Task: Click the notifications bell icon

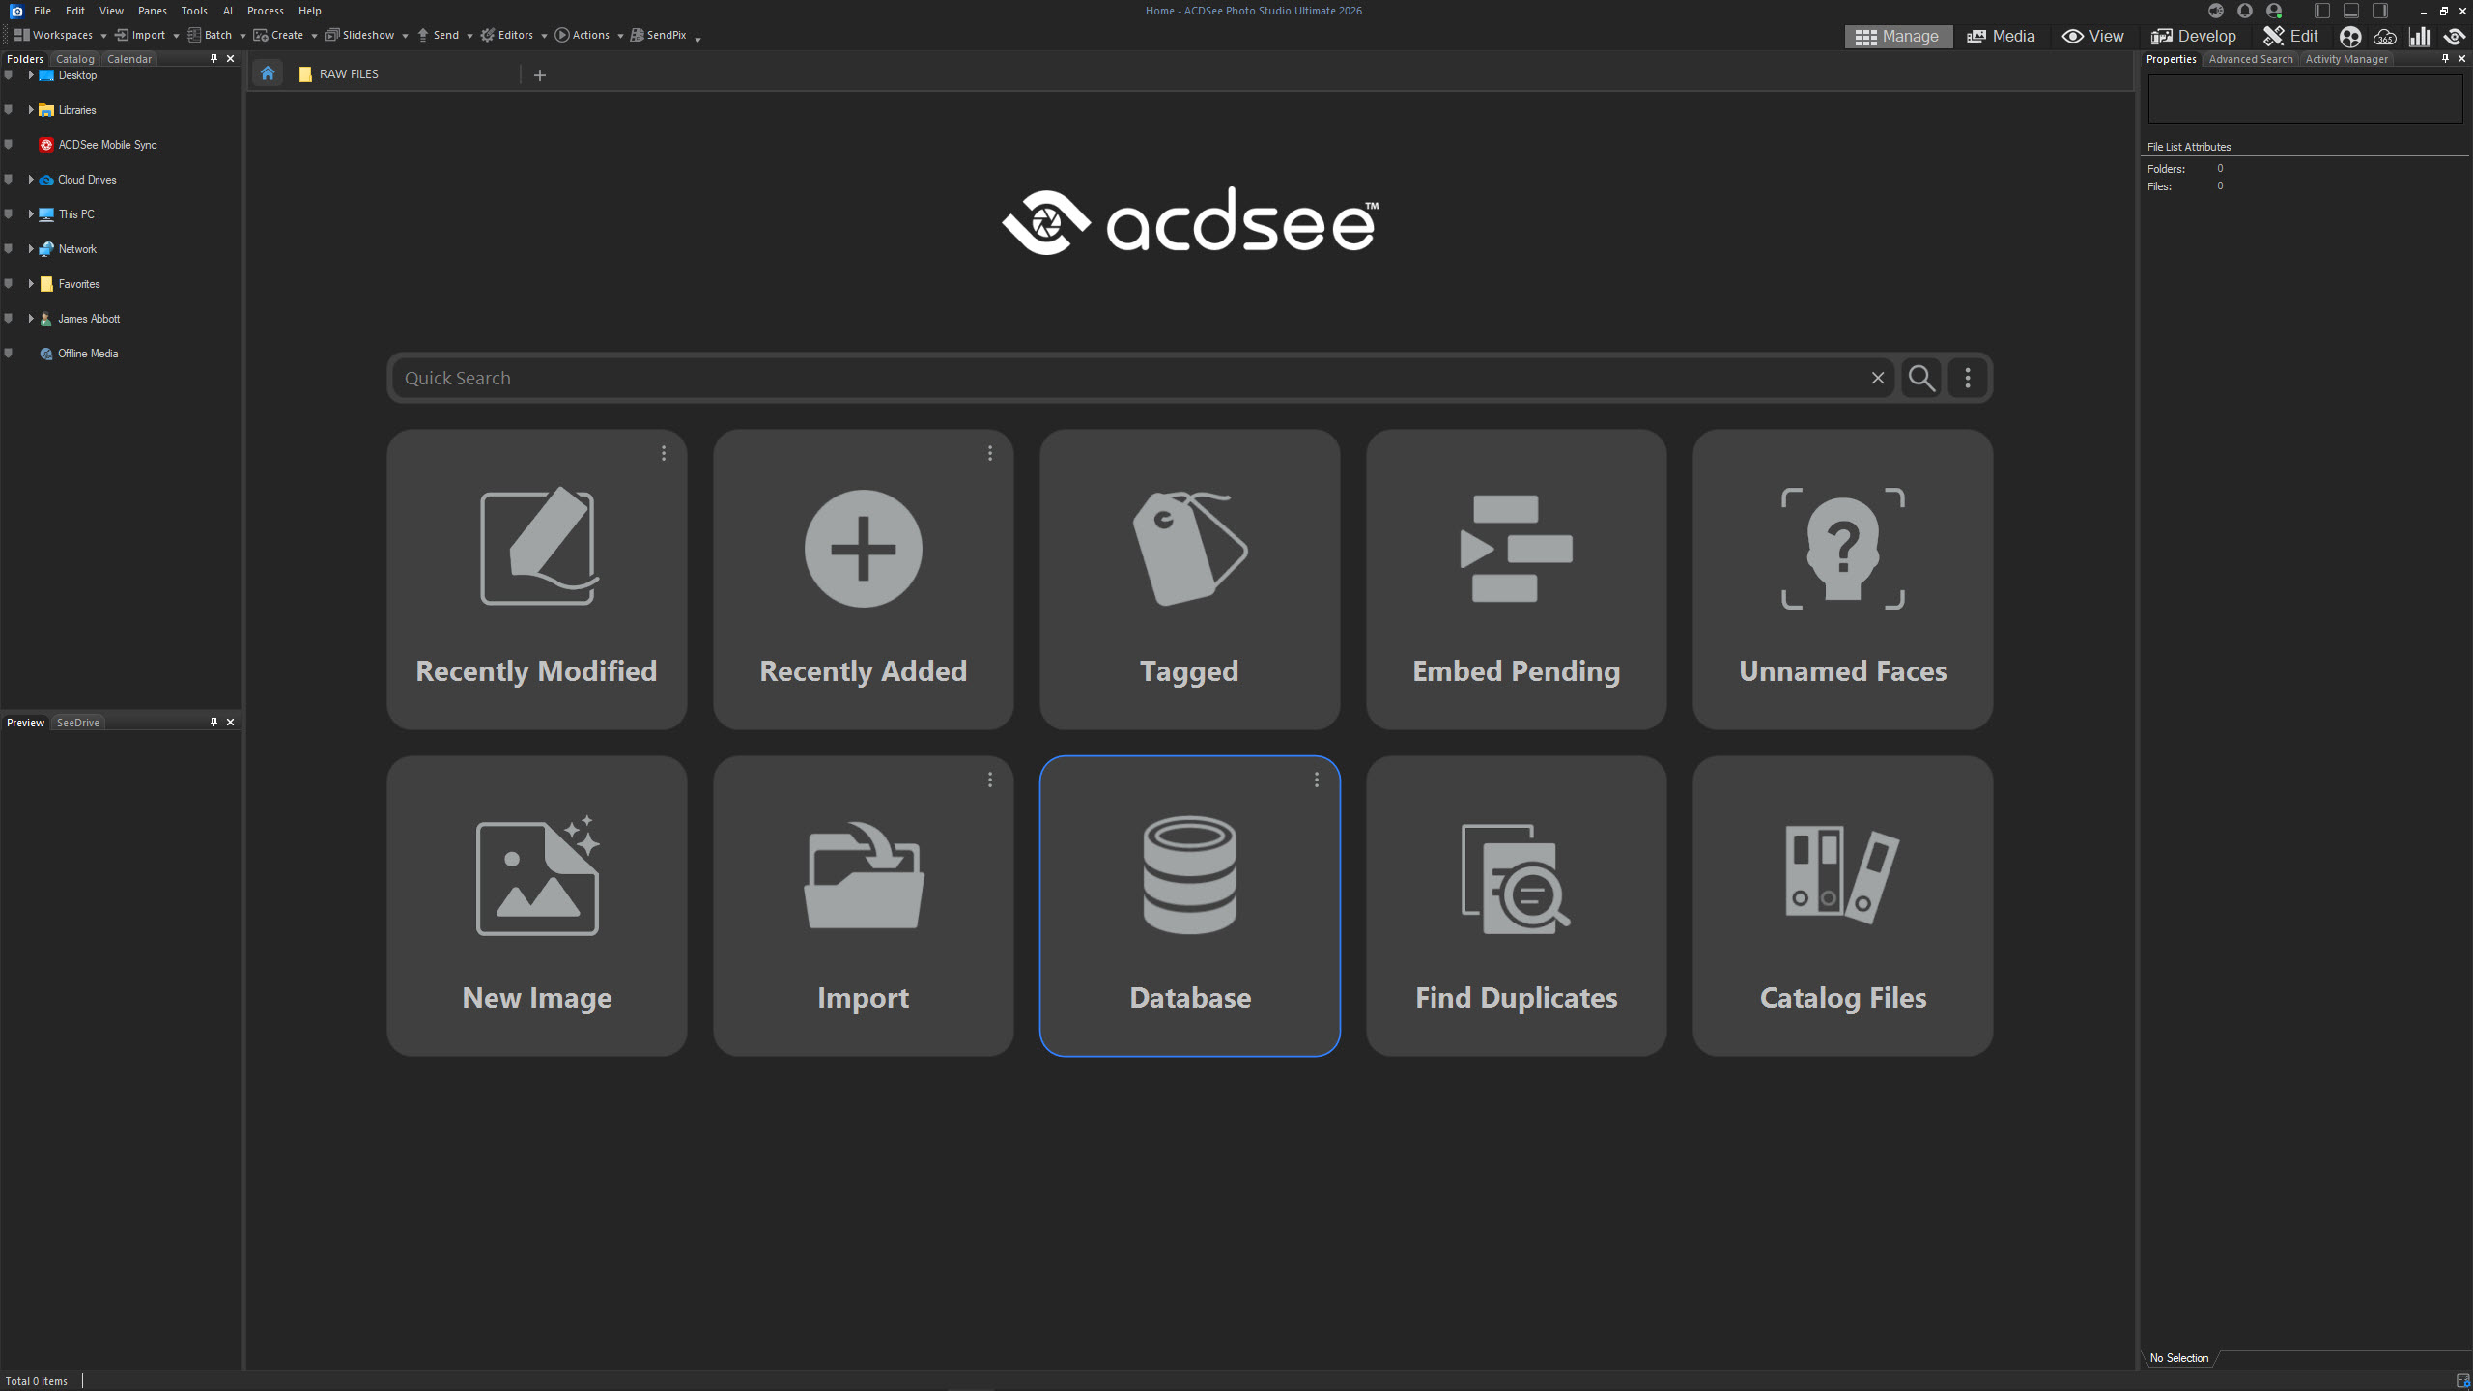Action: point(2245,11)
